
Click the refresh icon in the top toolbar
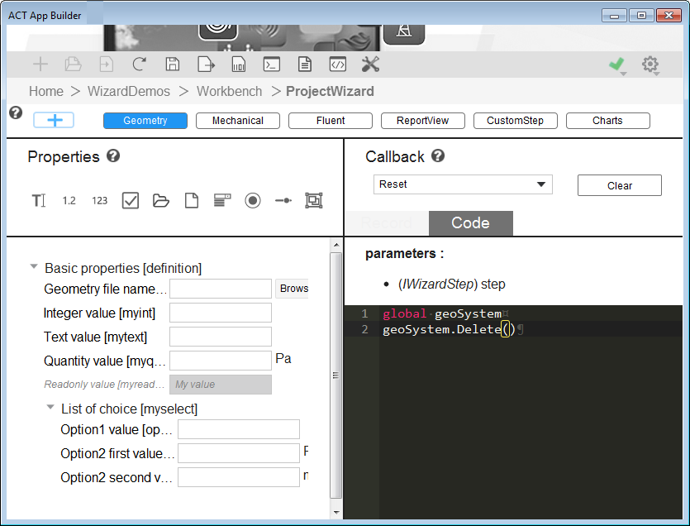[139, 65]
